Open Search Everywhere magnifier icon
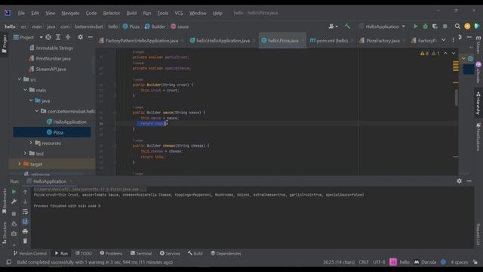 point(457,26)
